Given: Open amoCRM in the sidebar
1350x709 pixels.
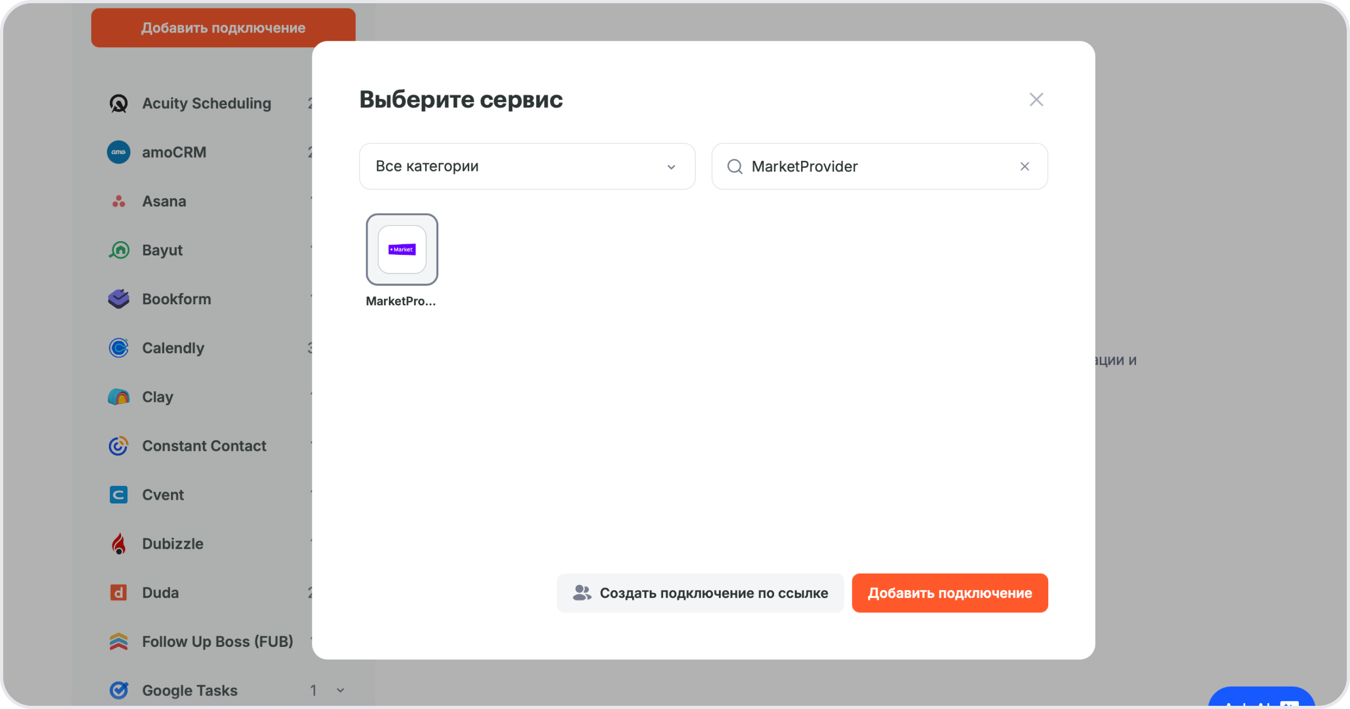Looking at the screenshot, I should [x=174, y=152].
